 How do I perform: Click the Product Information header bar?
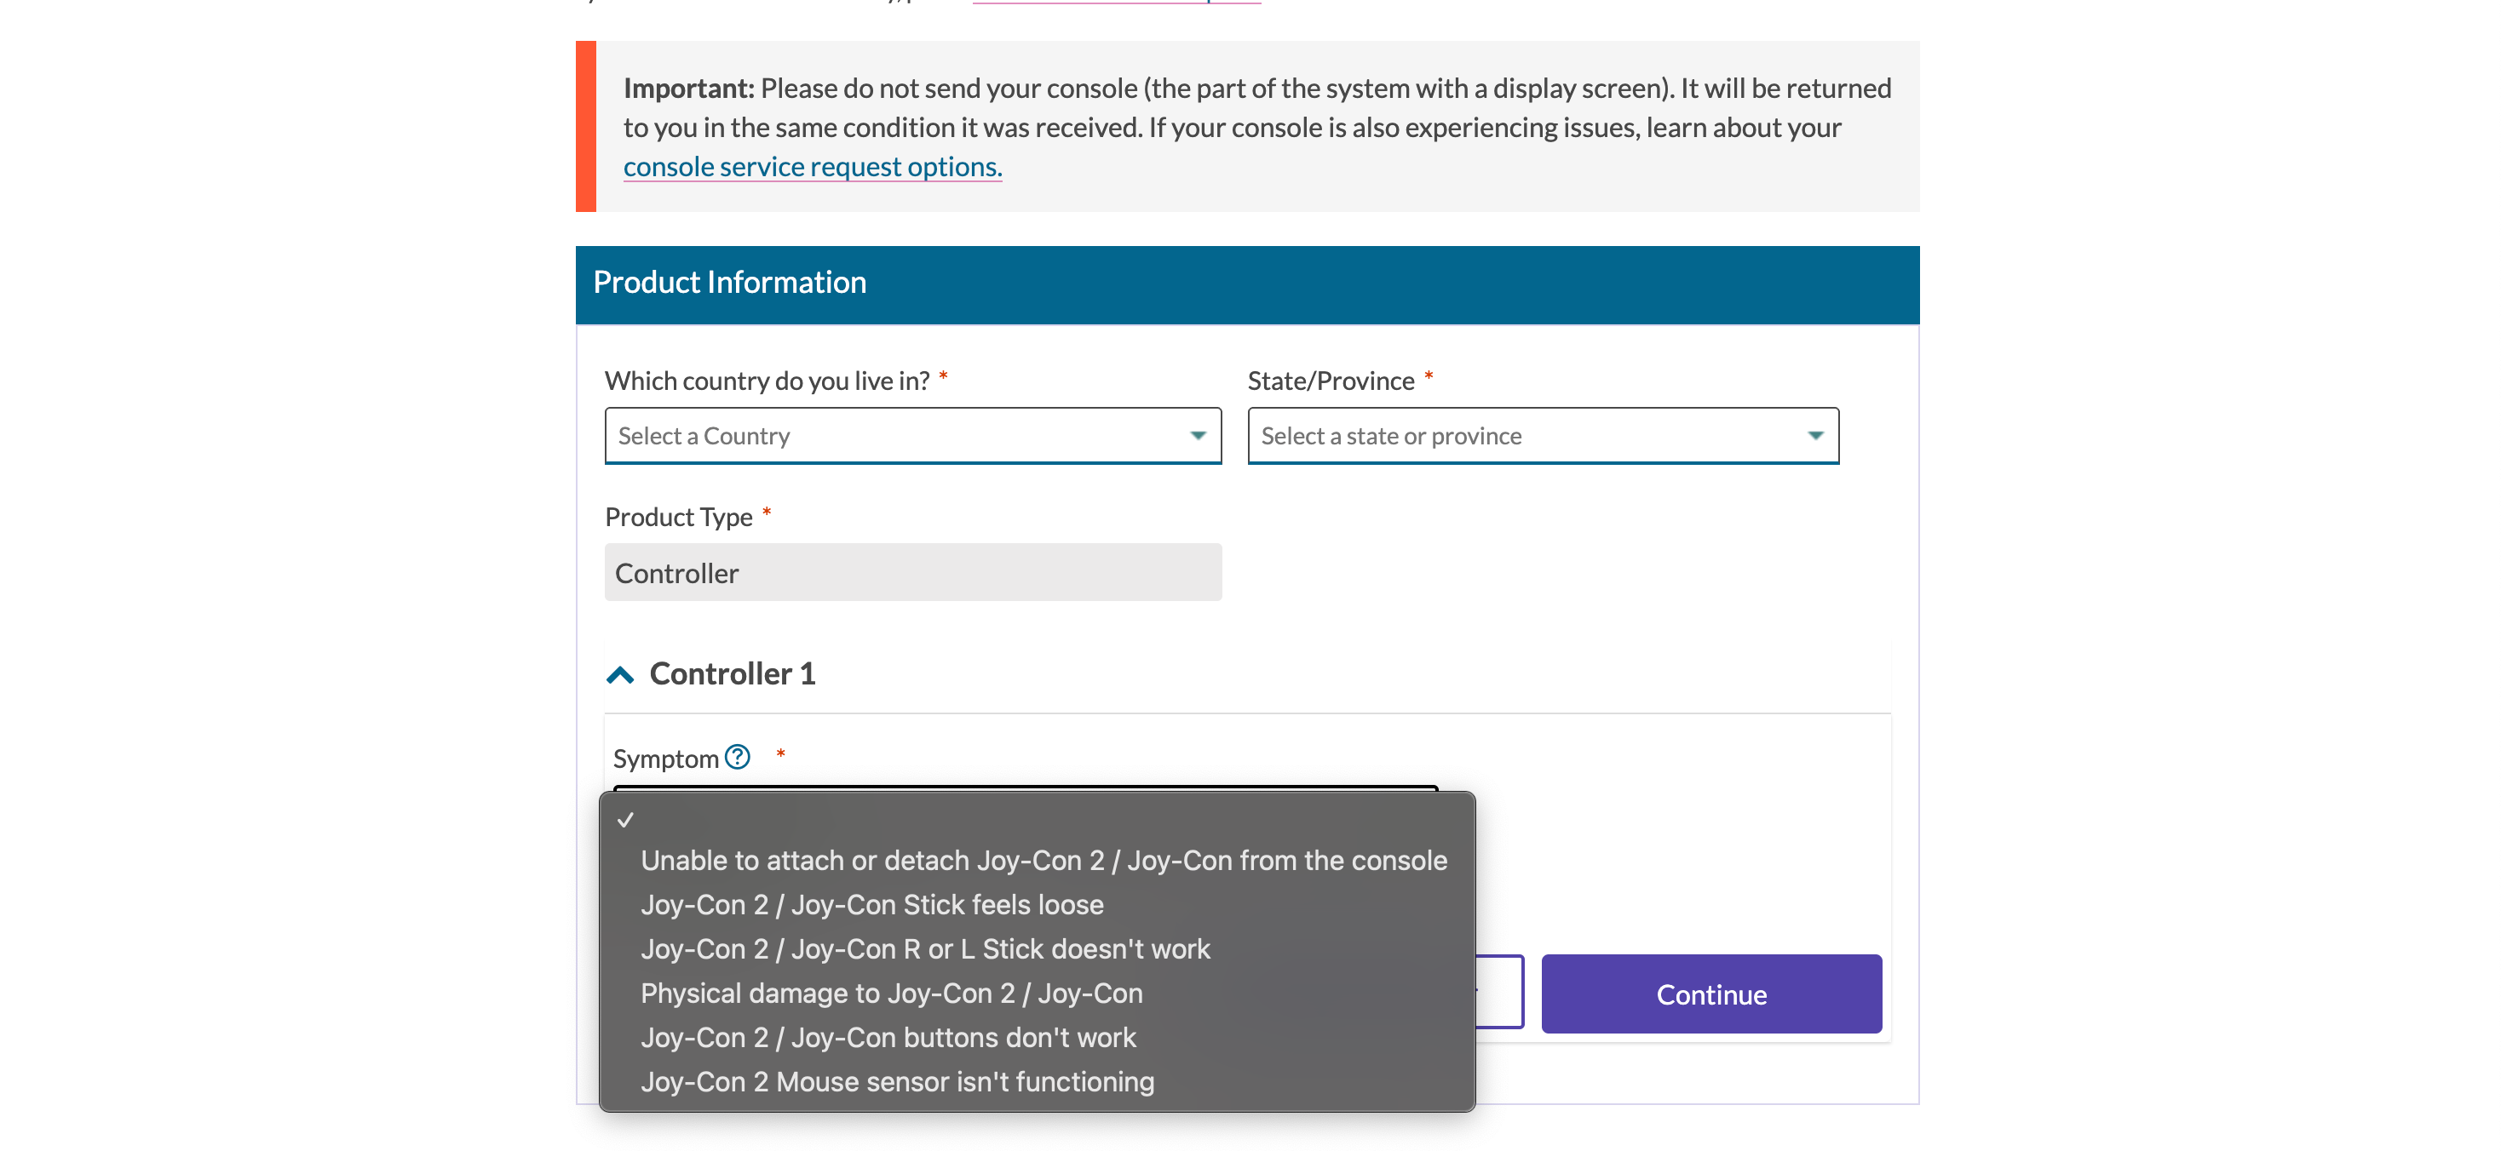[x=1246, y=284]
